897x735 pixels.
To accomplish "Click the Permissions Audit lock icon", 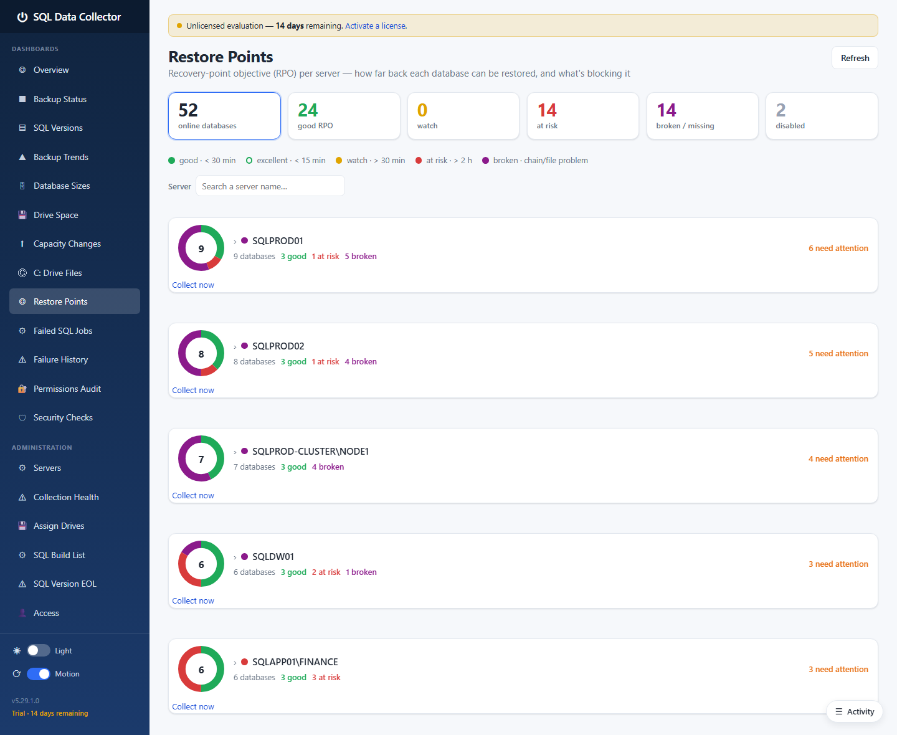I will (x=22, y=389).
